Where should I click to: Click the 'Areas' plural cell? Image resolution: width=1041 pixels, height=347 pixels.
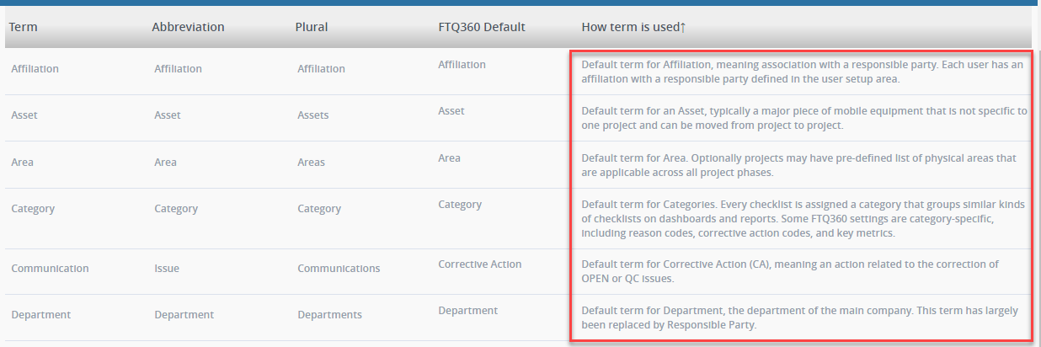(x=311, y=162)
